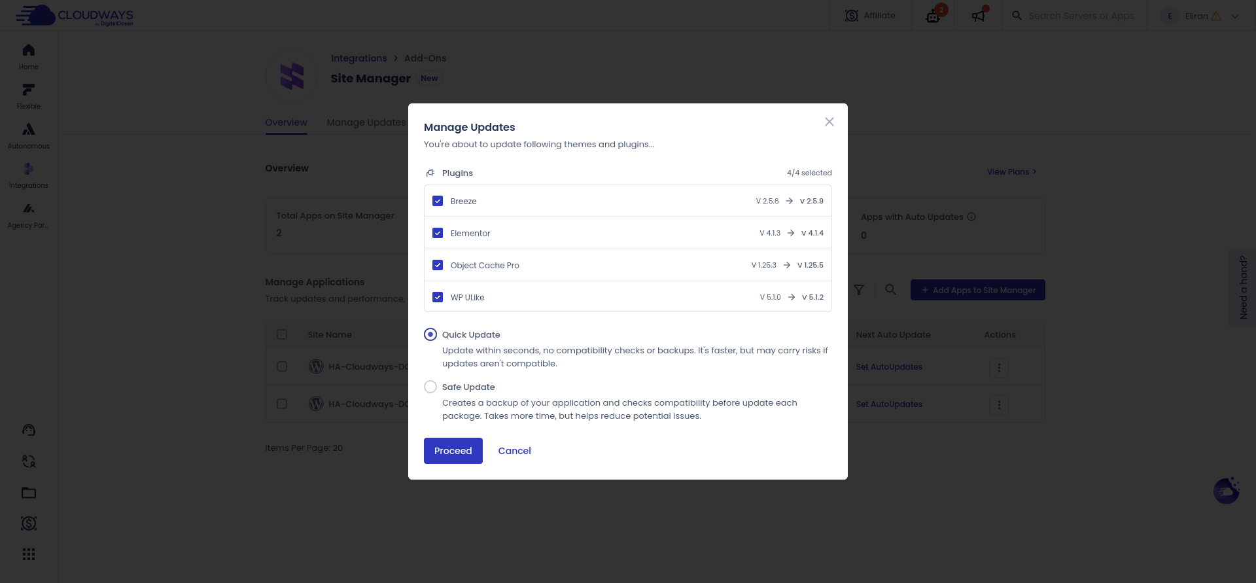Click the Site Manager logo icon
This screenshot has height=583, width=1256.
(292, 76)
